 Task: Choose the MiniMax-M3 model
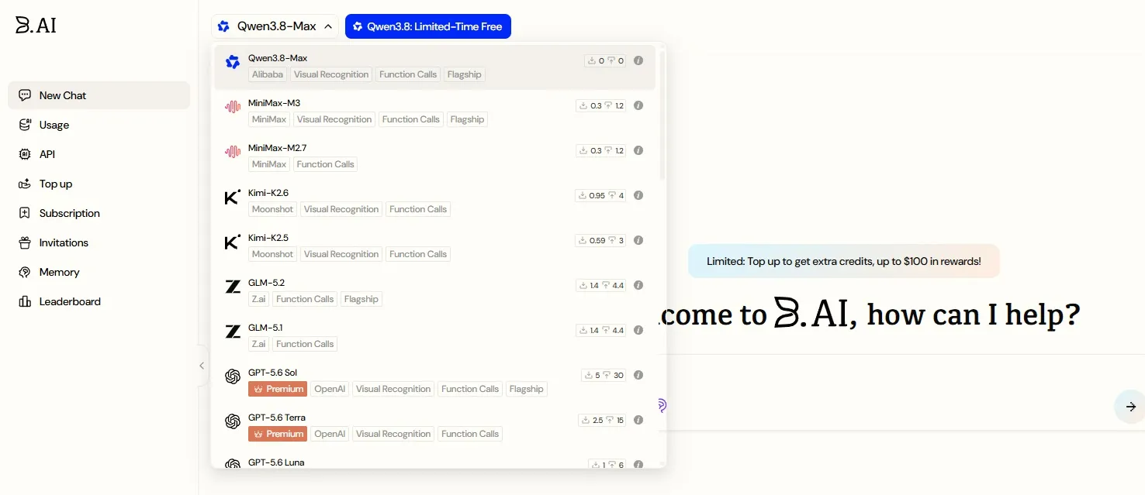[x=434, y=112]
